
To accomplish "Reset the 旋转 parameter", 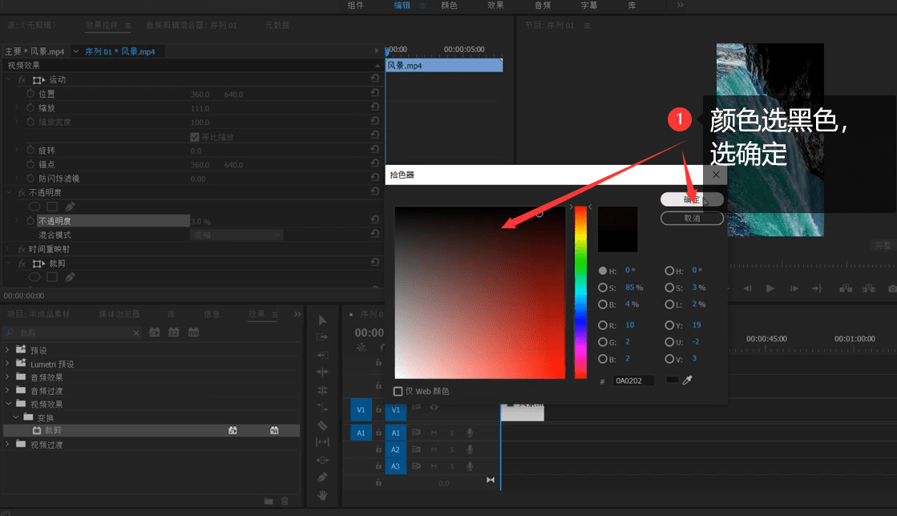I will (x=374, y=149).
